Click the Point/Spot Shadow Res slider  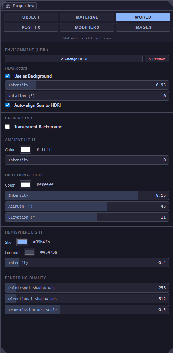click(87, 288)
